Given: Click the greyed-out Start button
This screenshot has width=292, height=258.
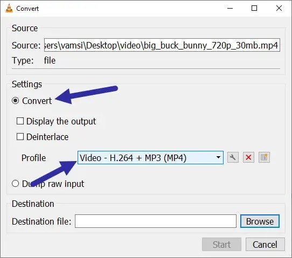Looking at the screenshot, I should click(221, 244).
